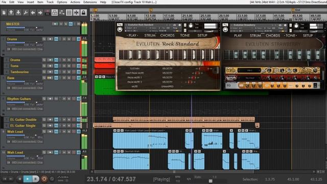Open the File menu
Viewport: 327px width, 184px height.
pyautogui.click(x=4, y=2)
